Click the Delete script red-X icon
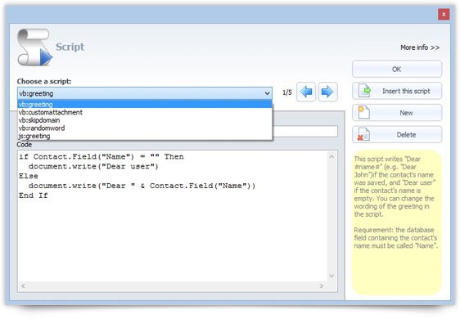Image resolution: width=460 pixels, height=319 pixels. point(363,135)
